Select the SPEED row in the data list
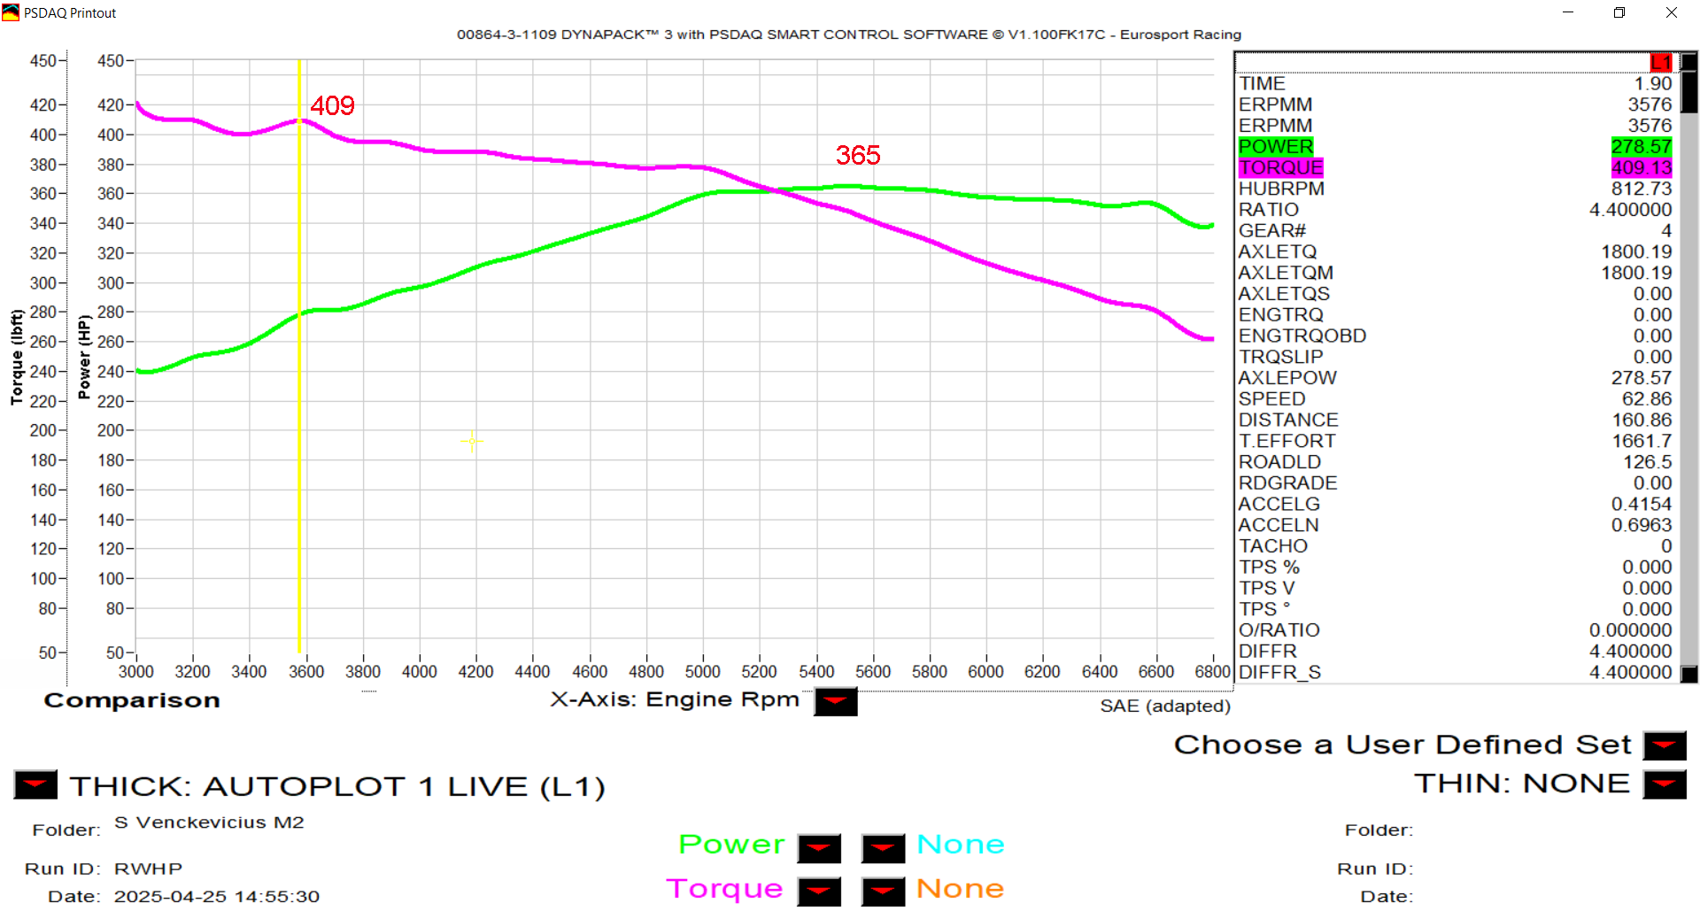This screenshot has height=911, width=1700. [x=1456, y=399]
